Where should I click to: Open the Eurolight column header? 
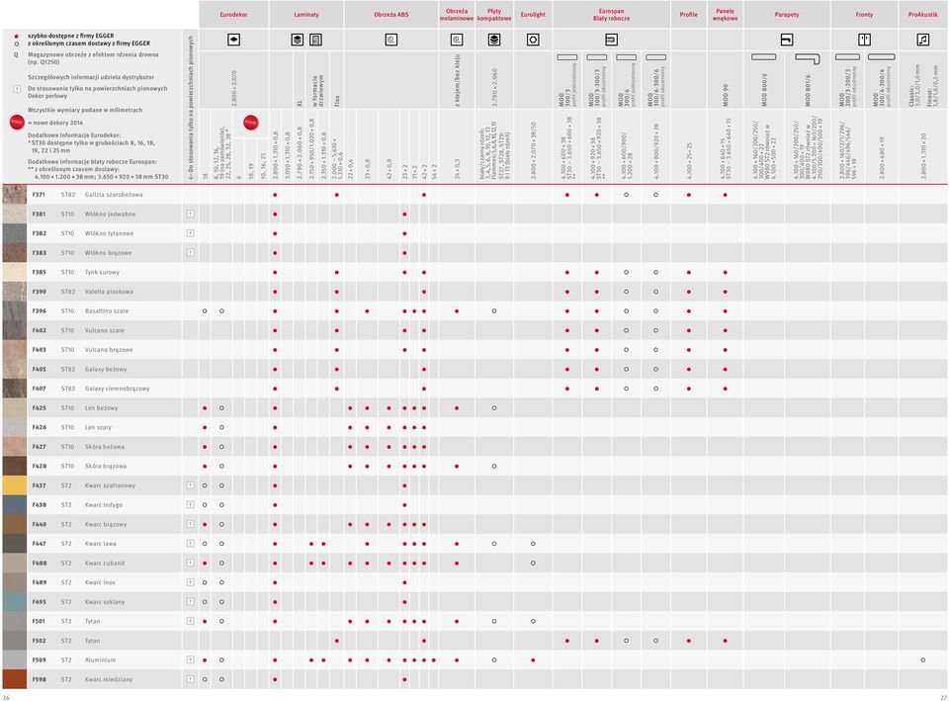pyautogui.click(x=533, y=15)
